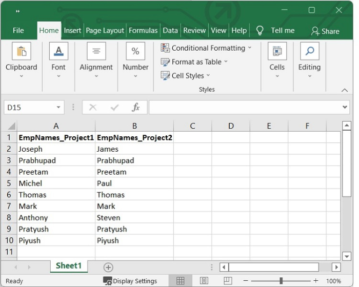Open the Data ribbon tab
Screen dimensions: 359x287
(170, 30)
